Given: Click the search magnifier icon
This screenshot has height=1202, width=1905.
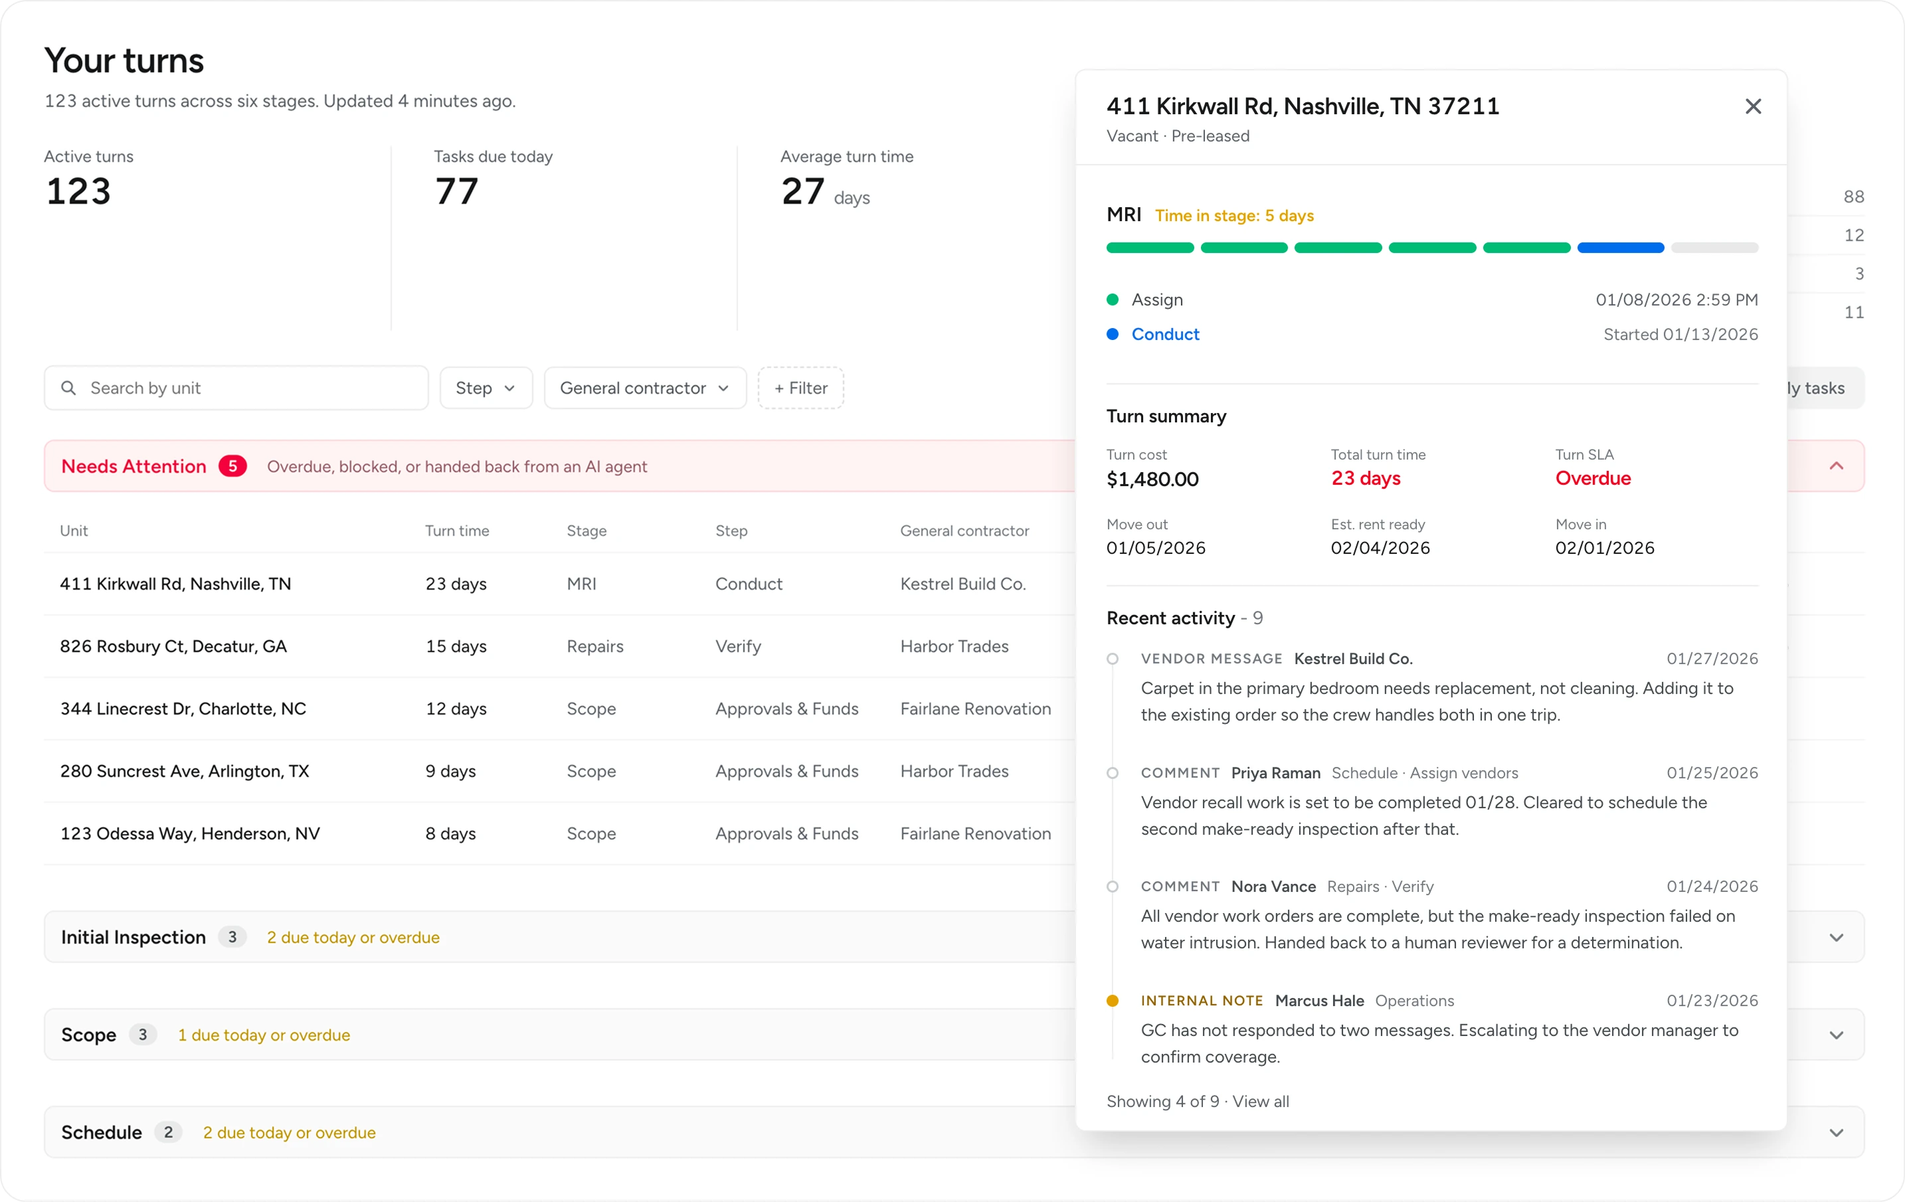Looking at the screenshot, I should click(x=69, y=388).
